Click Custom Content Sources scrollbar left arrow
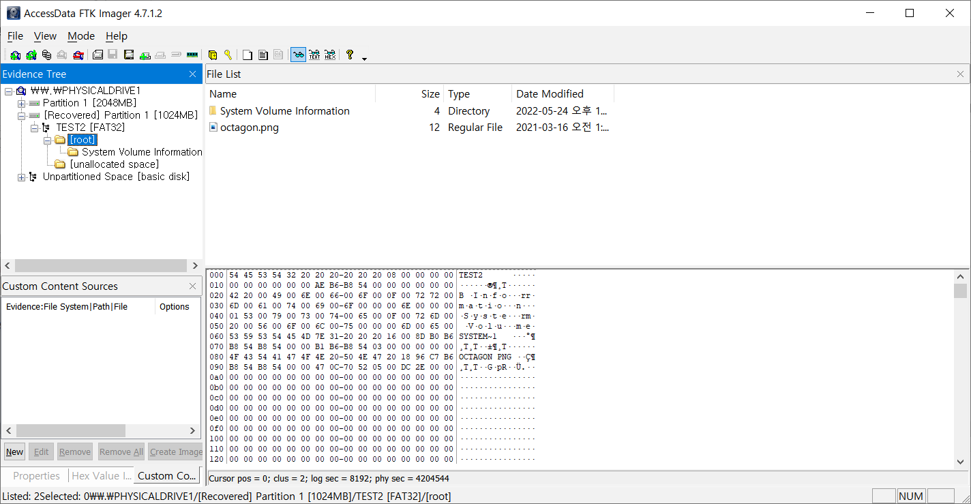The image size is (971, 504). coord(8,431)
